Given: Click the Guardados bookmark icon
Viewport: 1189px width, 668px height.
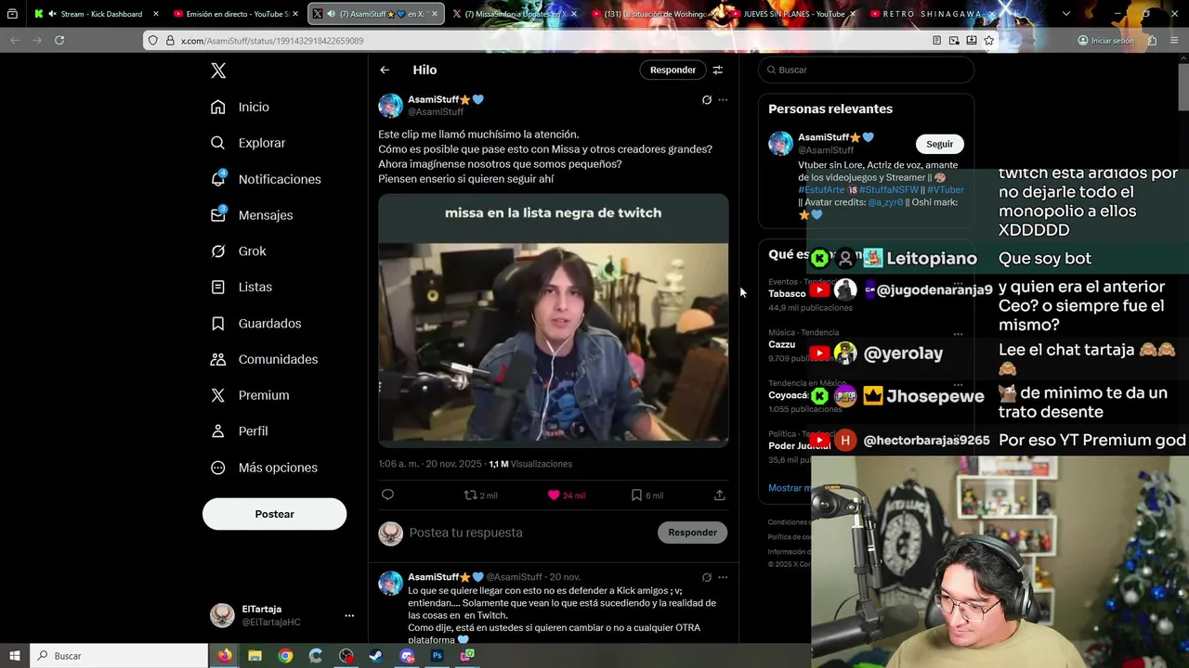Looking at the screenshot, I should tap(218, 324).
